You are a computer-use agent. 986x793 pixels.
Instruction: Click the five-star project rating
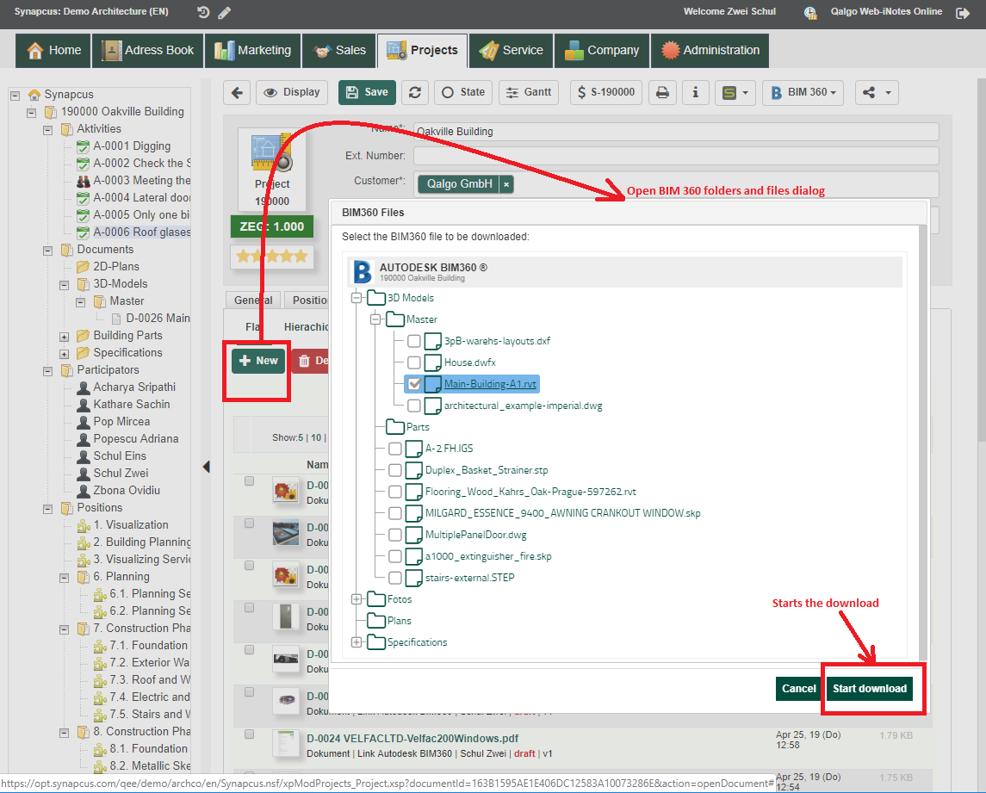(272, 257)
